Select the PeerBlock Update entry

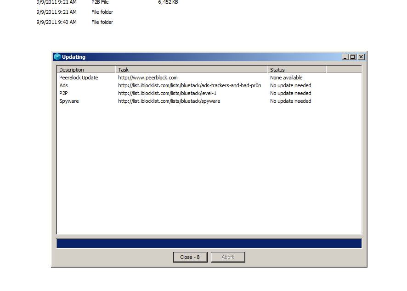point(79,78)
